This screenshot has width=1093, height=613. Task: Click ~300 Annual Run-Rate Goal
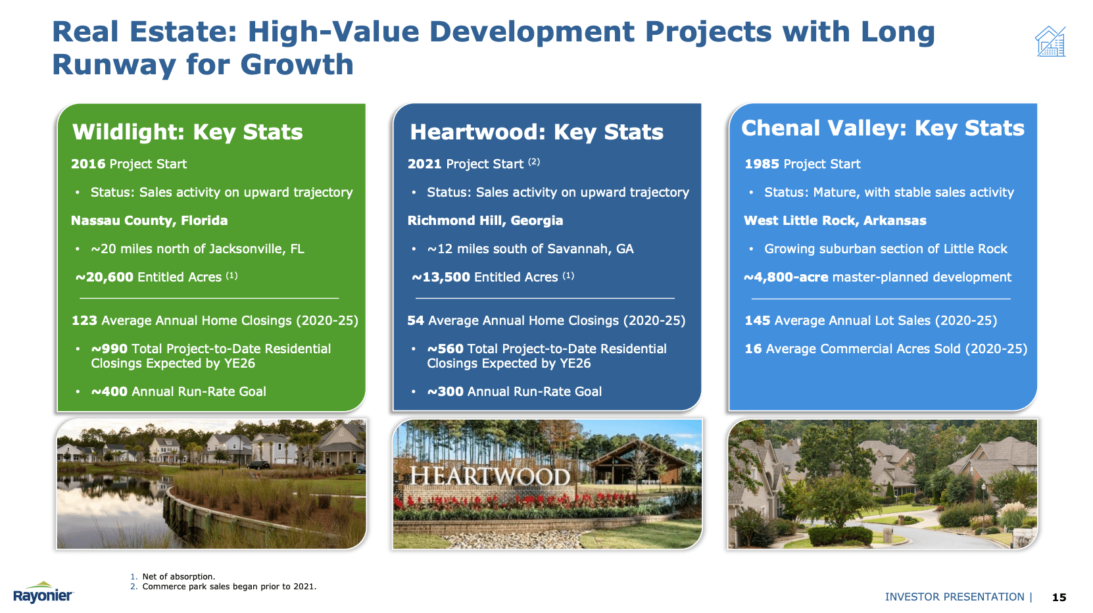(x=514, y=391)
